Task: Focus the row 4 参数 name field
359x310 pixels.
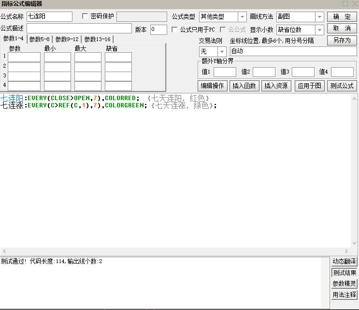Action: click(24, 86)
